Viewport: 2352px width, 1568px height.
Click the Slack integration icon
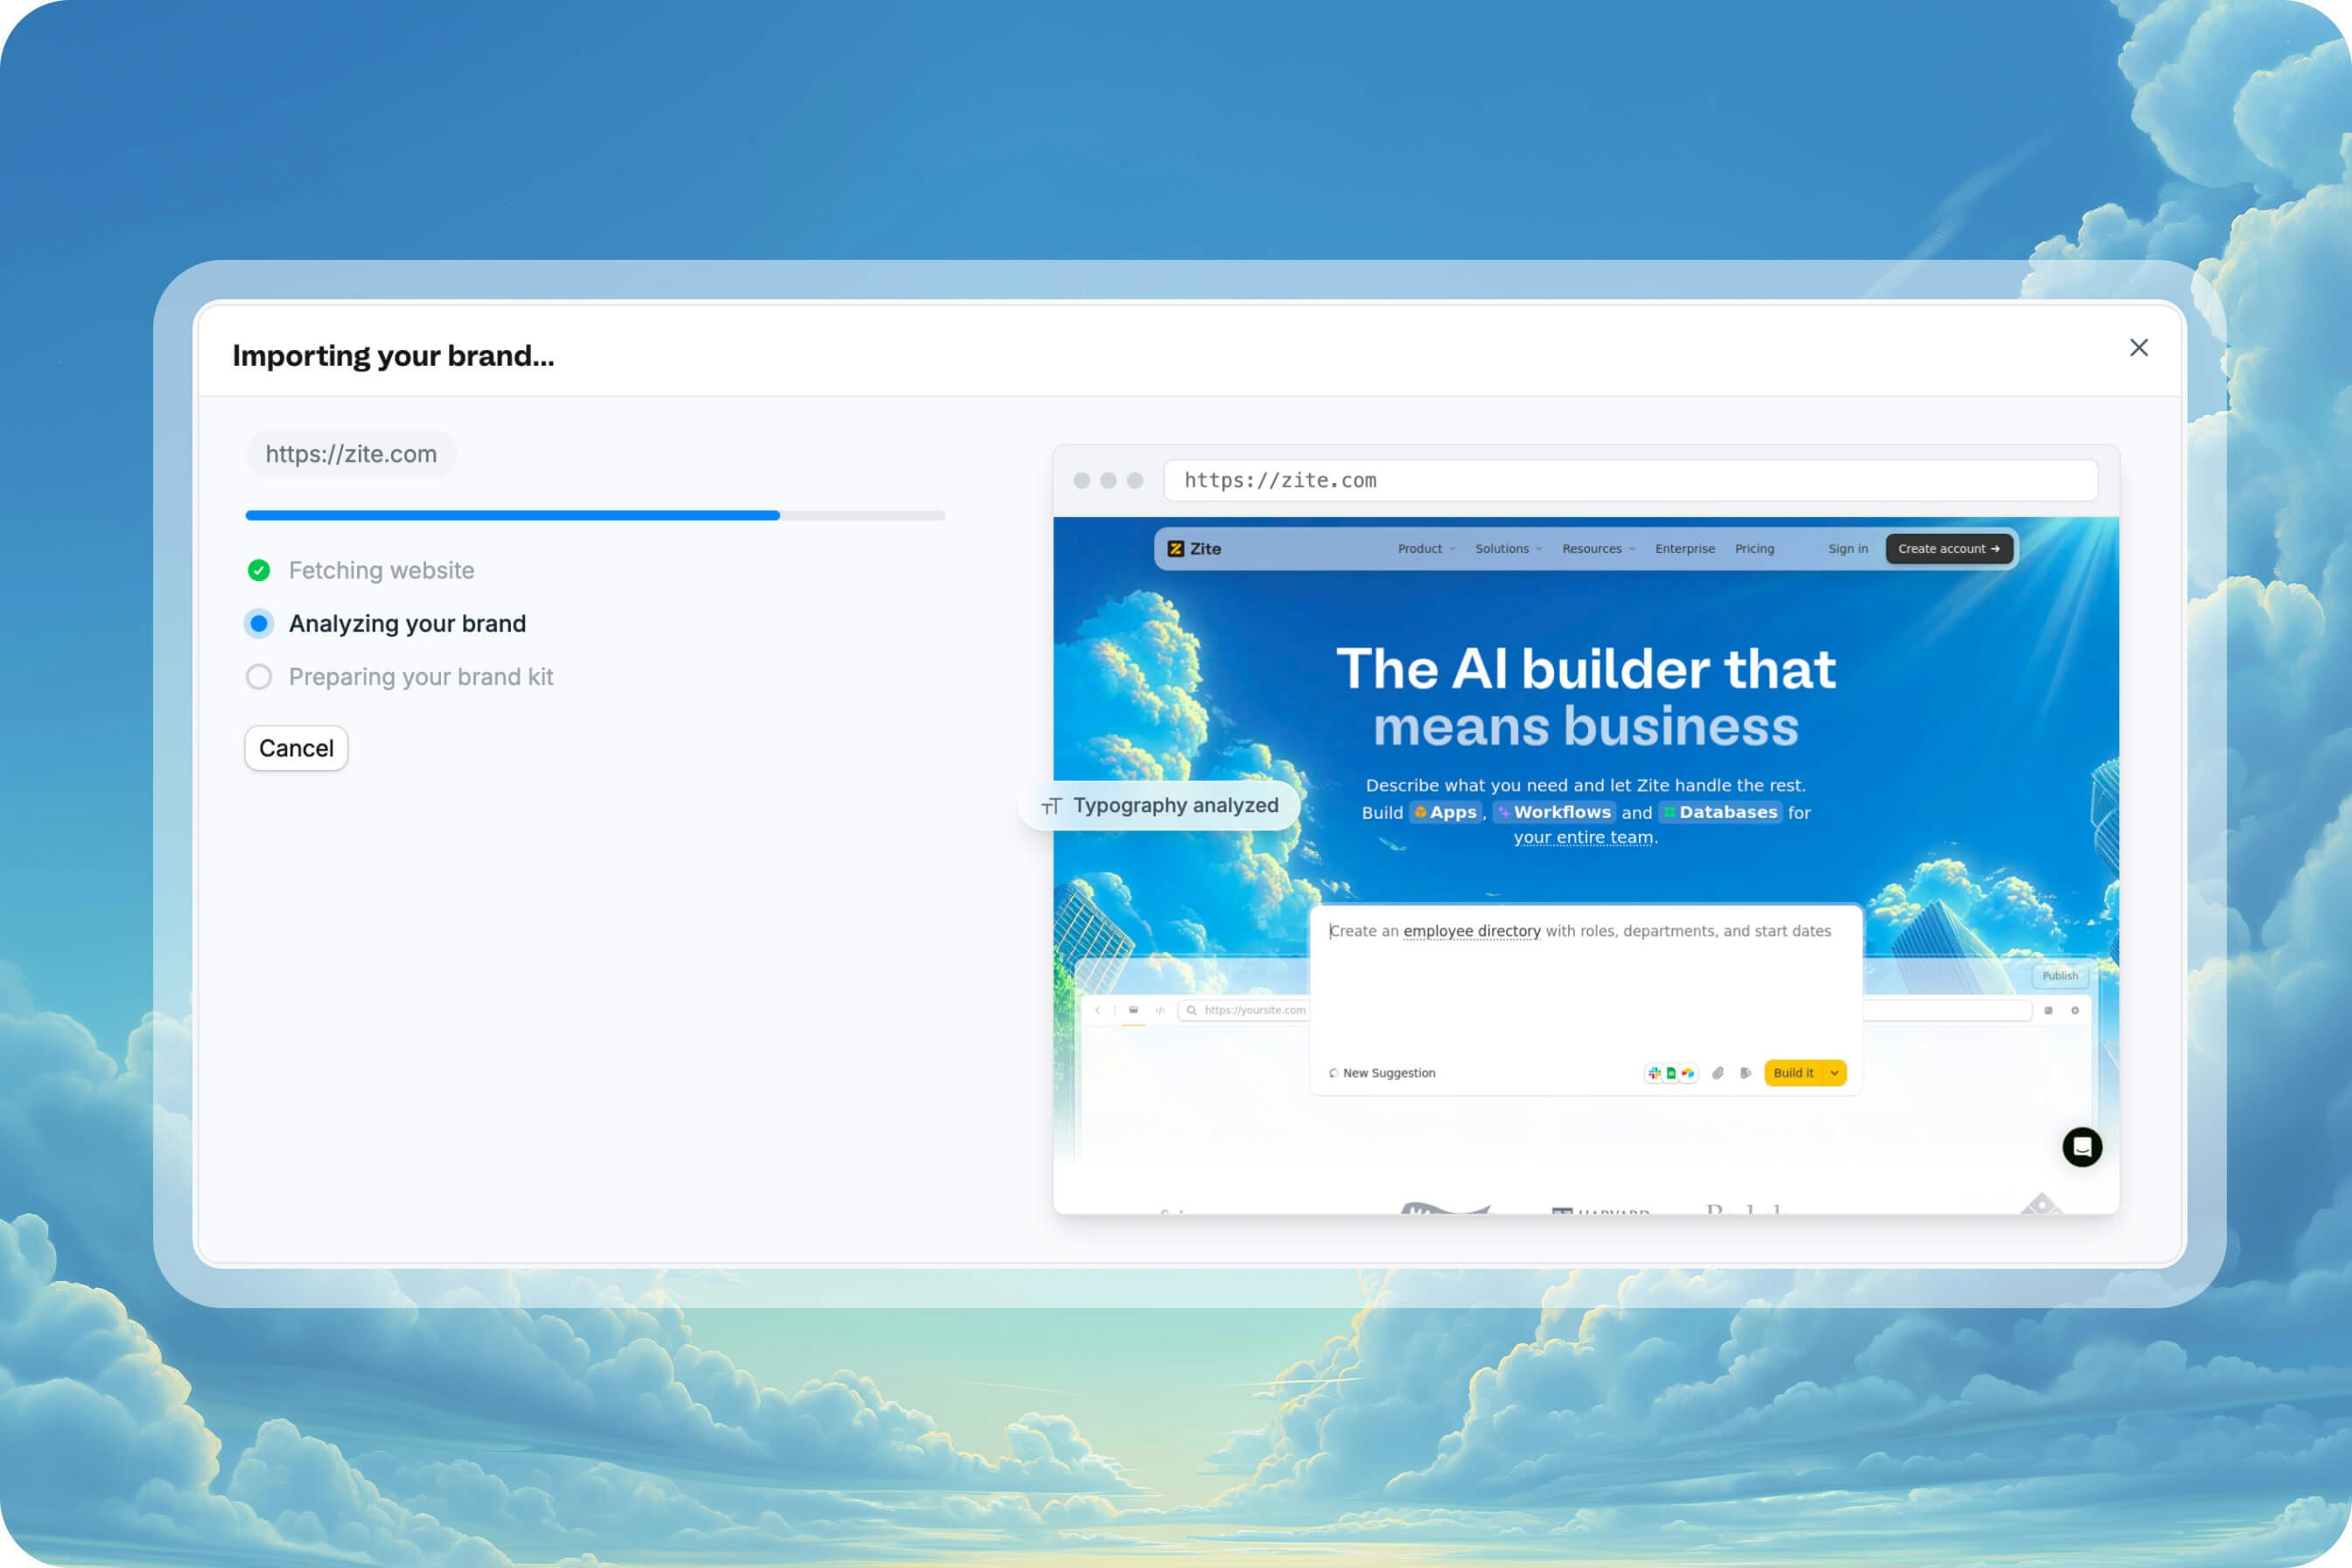point(1654,1073)
